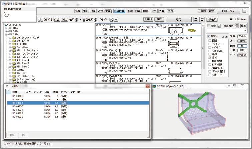Click the folder open icon beside フォルダに
This screenshot has width=252, height=149.
coord(112,20)
